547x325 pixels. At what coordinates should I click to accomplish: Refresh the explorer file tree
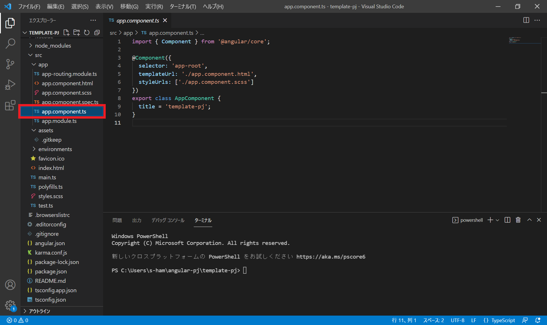tap(87, 32)
